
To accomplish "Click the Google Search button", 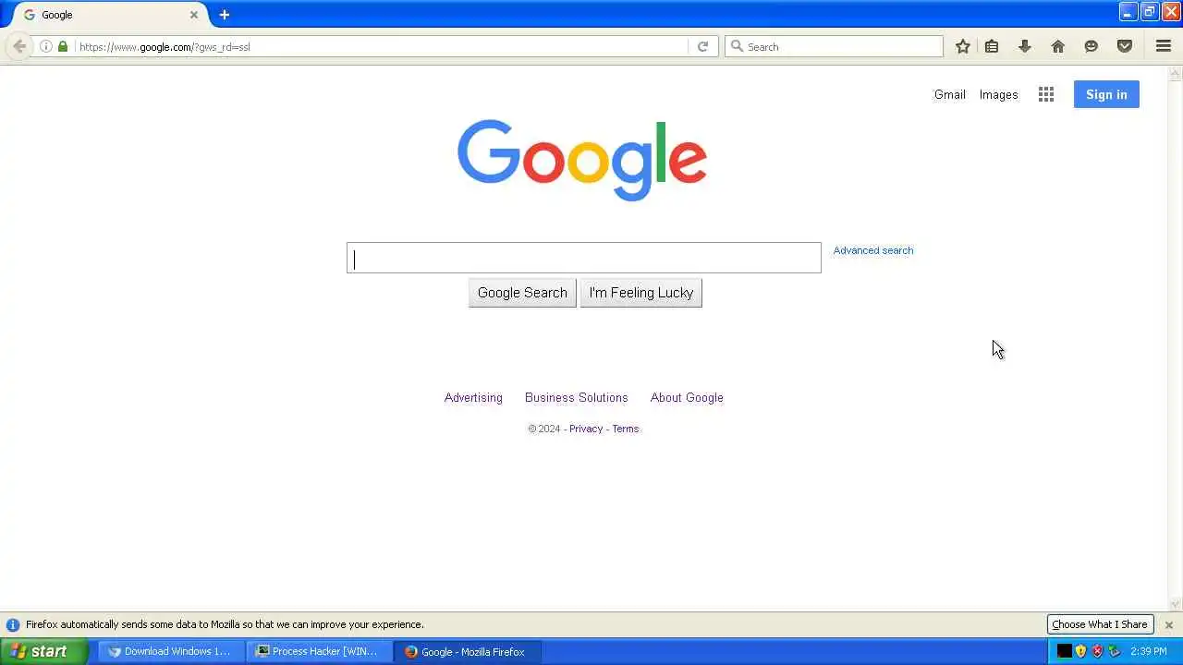I will click(522, 293).
